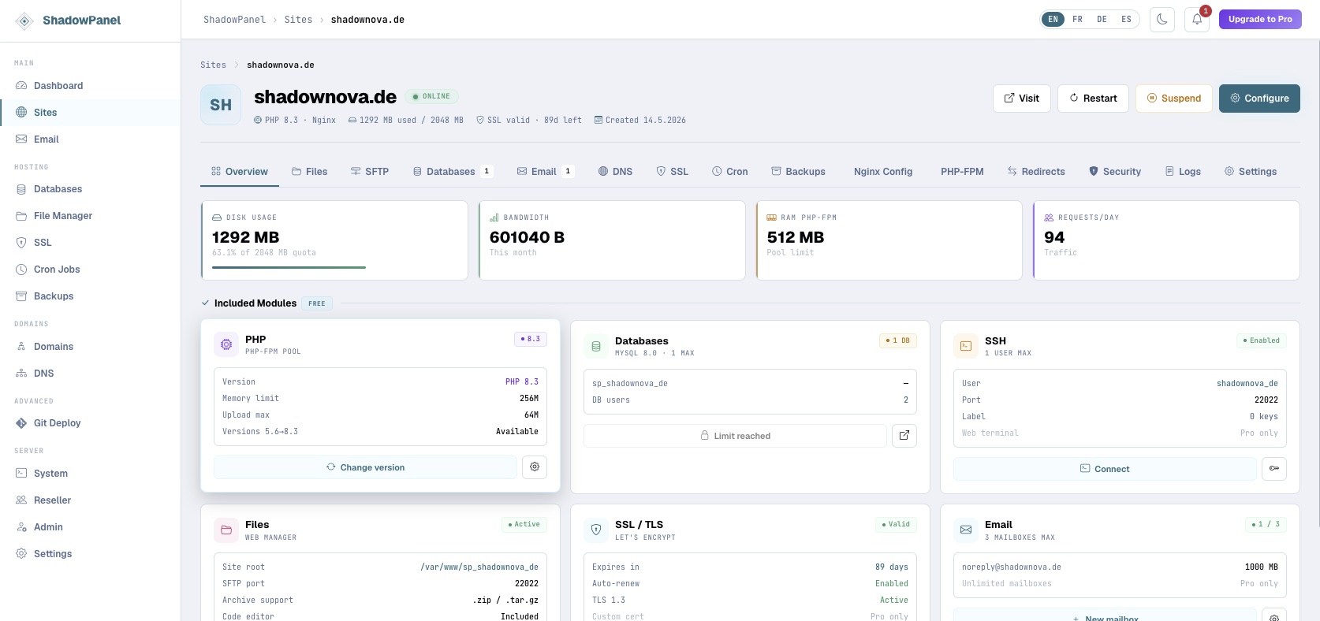Screen dimensions: 1320x621
Task: Open the Nginx Config tab
Action: 883,172
